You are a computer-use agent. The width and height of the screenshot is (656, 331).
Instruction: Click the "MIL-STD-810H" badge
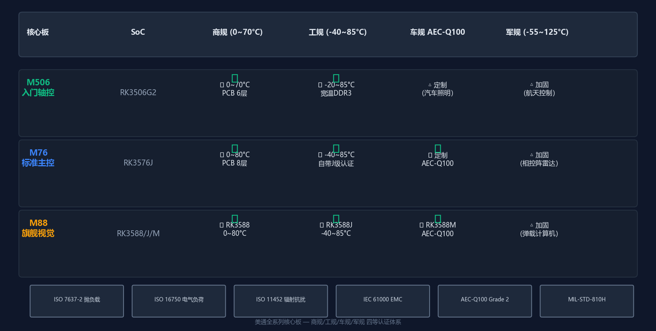pos(587,301)
